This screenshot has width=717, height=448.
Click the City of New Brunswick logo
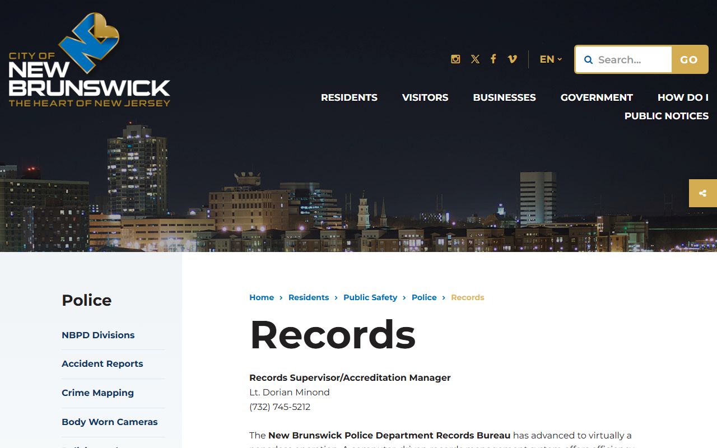(89, 60)
